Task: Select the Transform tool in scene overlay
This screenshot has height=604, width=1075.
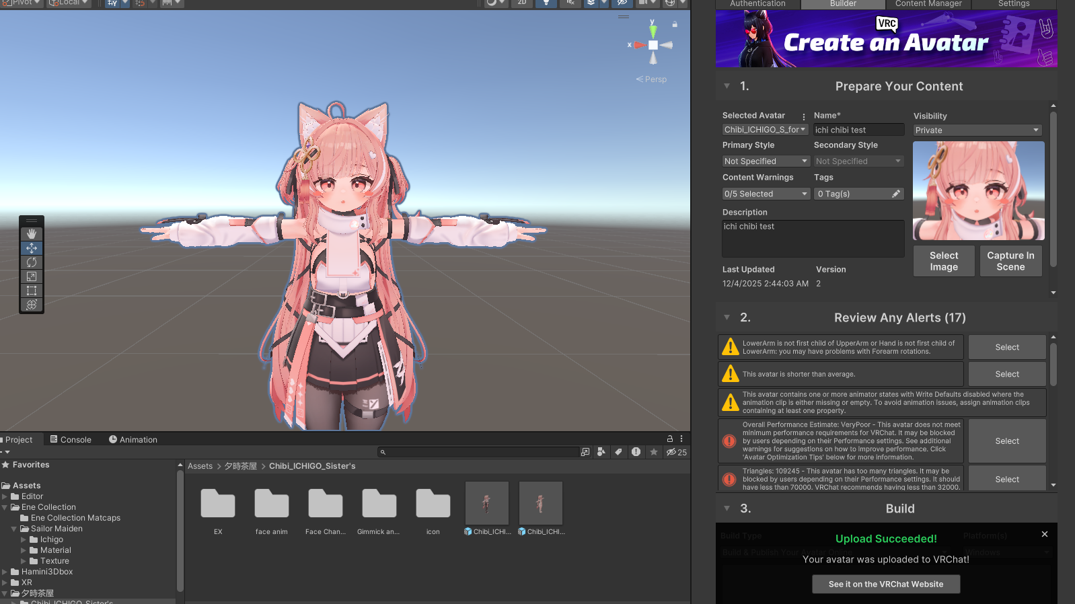Action: [32, 305]
